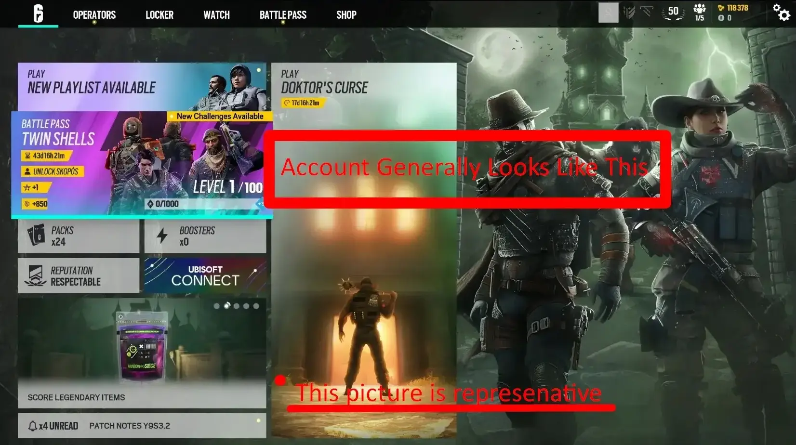The width and height of the screenshot is (796, 445).
Task: Open your player profile avatar
Action: 609,13
